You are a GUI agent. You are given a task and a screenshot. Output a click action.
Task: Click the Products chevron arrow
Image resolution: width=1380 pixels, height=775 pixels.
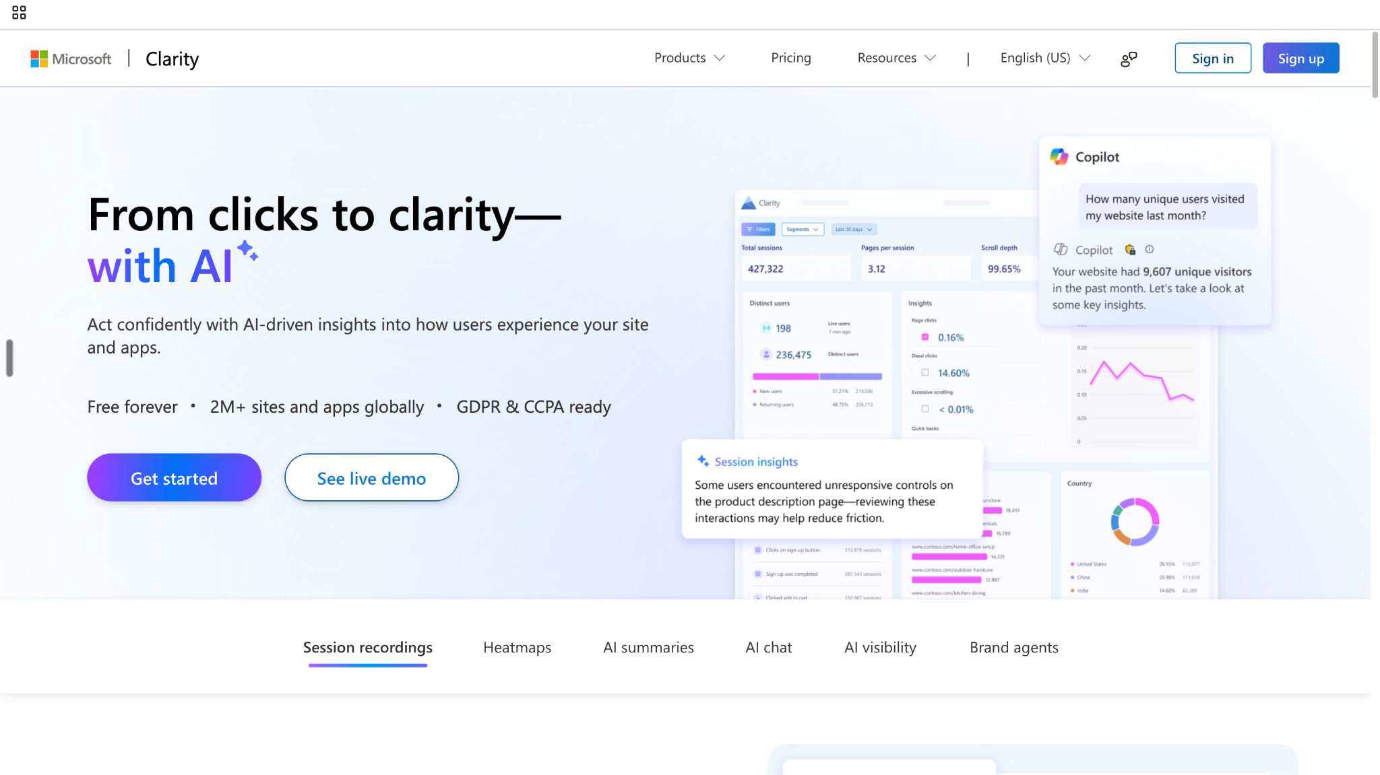(x=719, y=58)
